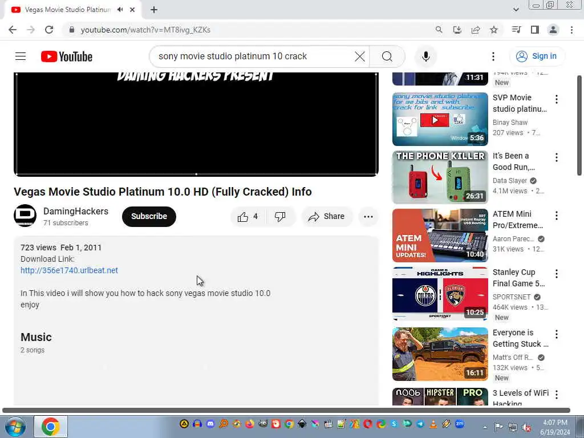Open the Stanley Cup highlights thumbnail
This screenshot has height=438, width=584.
(440, 294)
